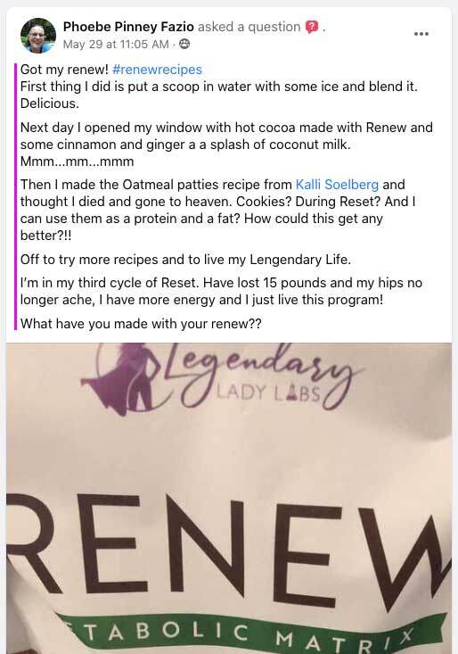Click Phoebe Pinney Fazio's profile picture
458x654 pixels.
pos(38,35)
